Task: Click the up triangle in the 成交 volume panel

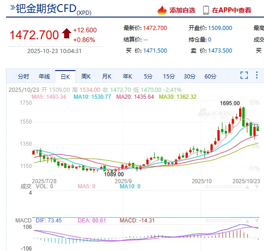Action: [x=247, y=187]
